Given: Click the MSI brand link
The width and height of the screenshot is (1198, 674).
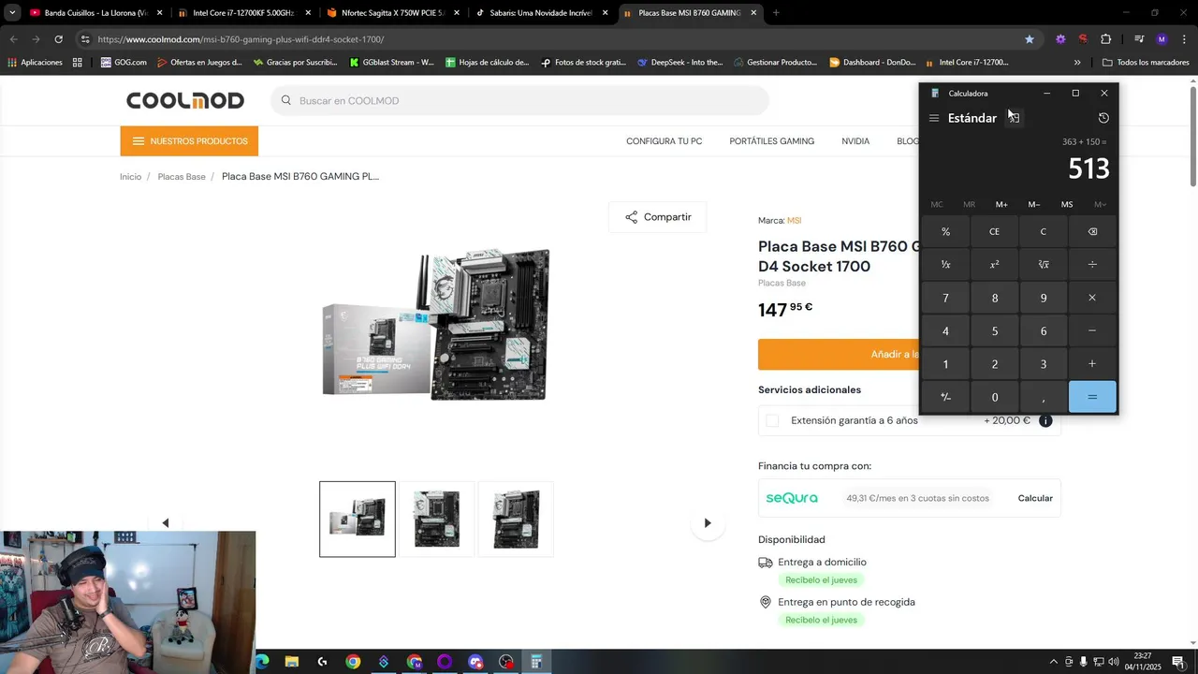Looking at the screenshot, I should tap(794, 221).
